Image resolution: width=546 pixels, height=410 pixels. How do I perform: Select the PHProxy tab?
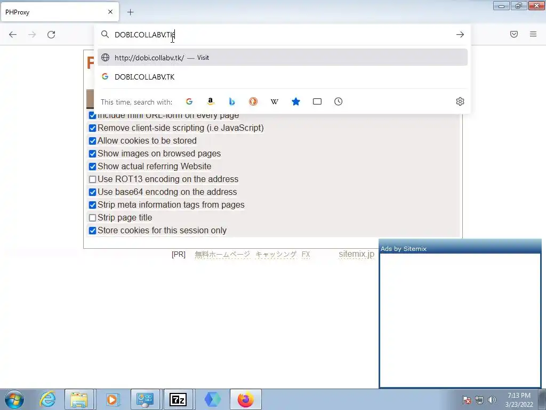click(x=60, y=12)
